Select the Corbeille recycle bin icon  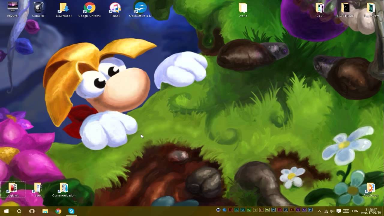coord(38,9)
